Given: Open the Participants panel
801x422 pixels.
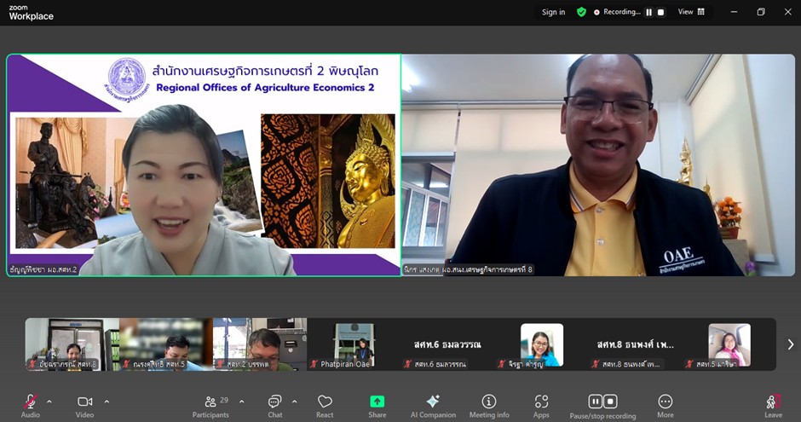Looking at the screenshot, I should point(210,404).
